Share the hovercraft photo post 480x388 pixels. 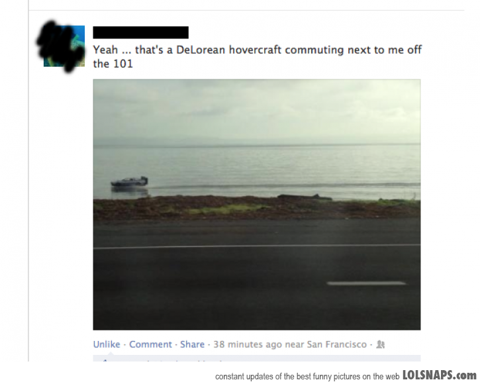pyautogui.click(x=192, y=344)
